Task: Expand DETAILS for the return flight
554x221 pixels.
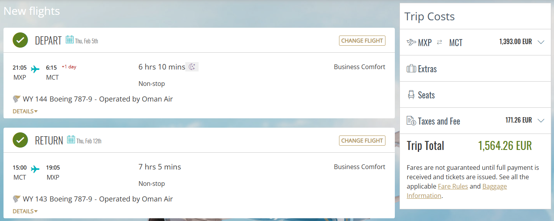Action: pyautogui.click(x=25, y=211)
